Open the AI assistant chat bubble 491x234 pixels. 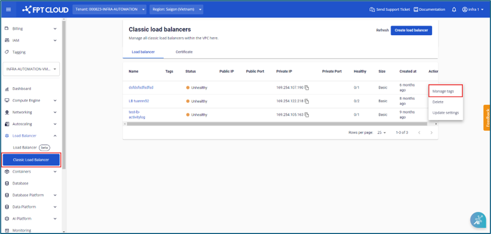[477, 220]
